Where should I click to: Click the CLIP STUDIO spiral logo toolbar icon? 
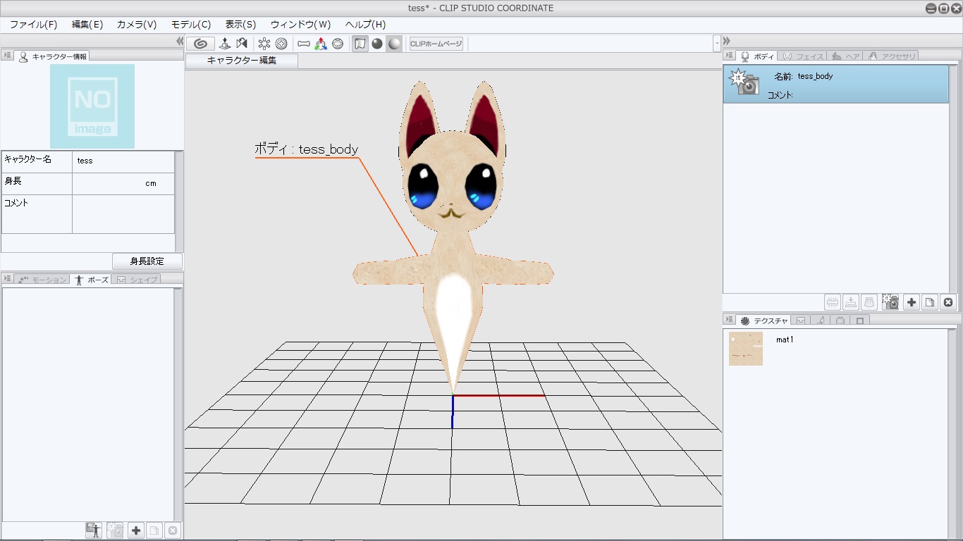(200, 44)
